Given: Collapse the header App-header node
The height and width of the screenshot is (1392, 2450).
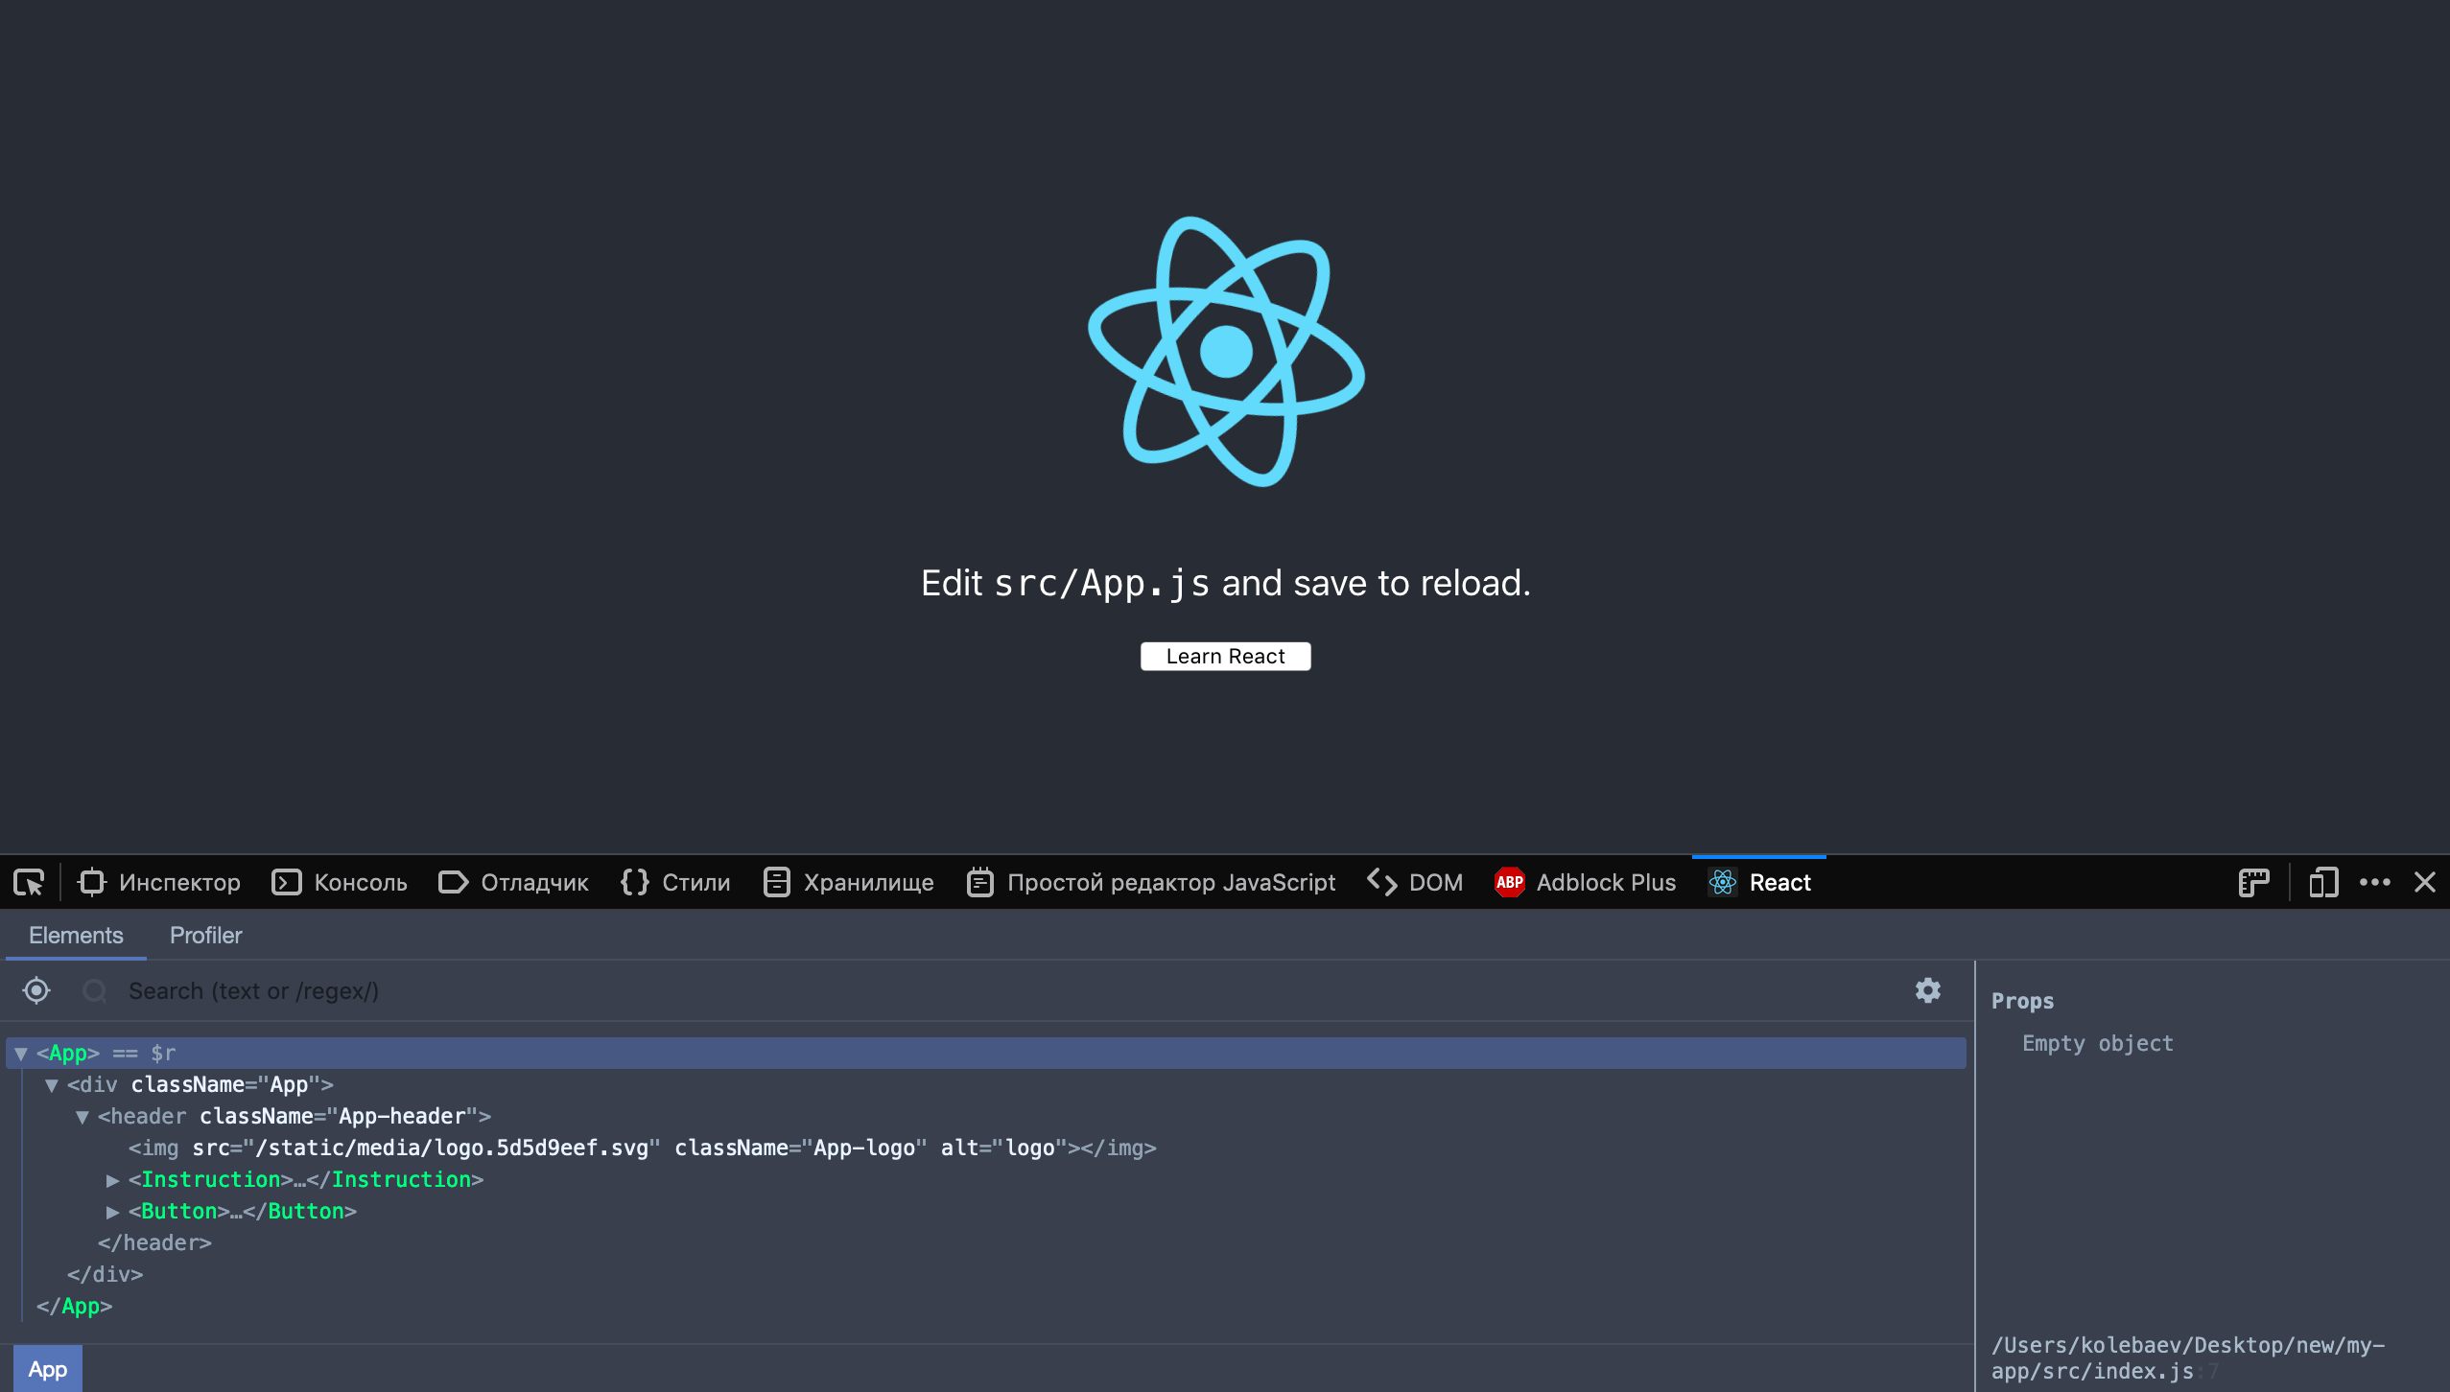Looking at the screenshot, I should tap(82, 1117).
